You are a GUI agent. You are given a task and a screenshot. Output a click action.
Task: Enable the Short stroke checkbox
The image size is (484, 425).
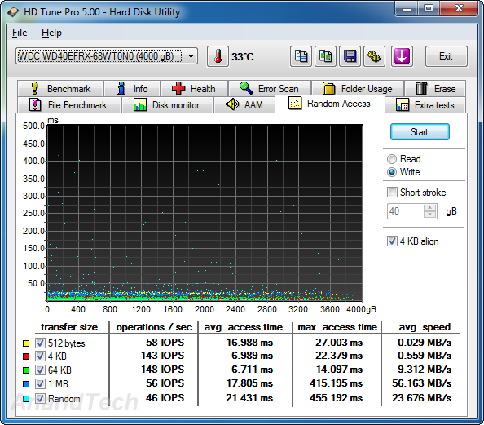pyautogui.click(x=392, y=193)
